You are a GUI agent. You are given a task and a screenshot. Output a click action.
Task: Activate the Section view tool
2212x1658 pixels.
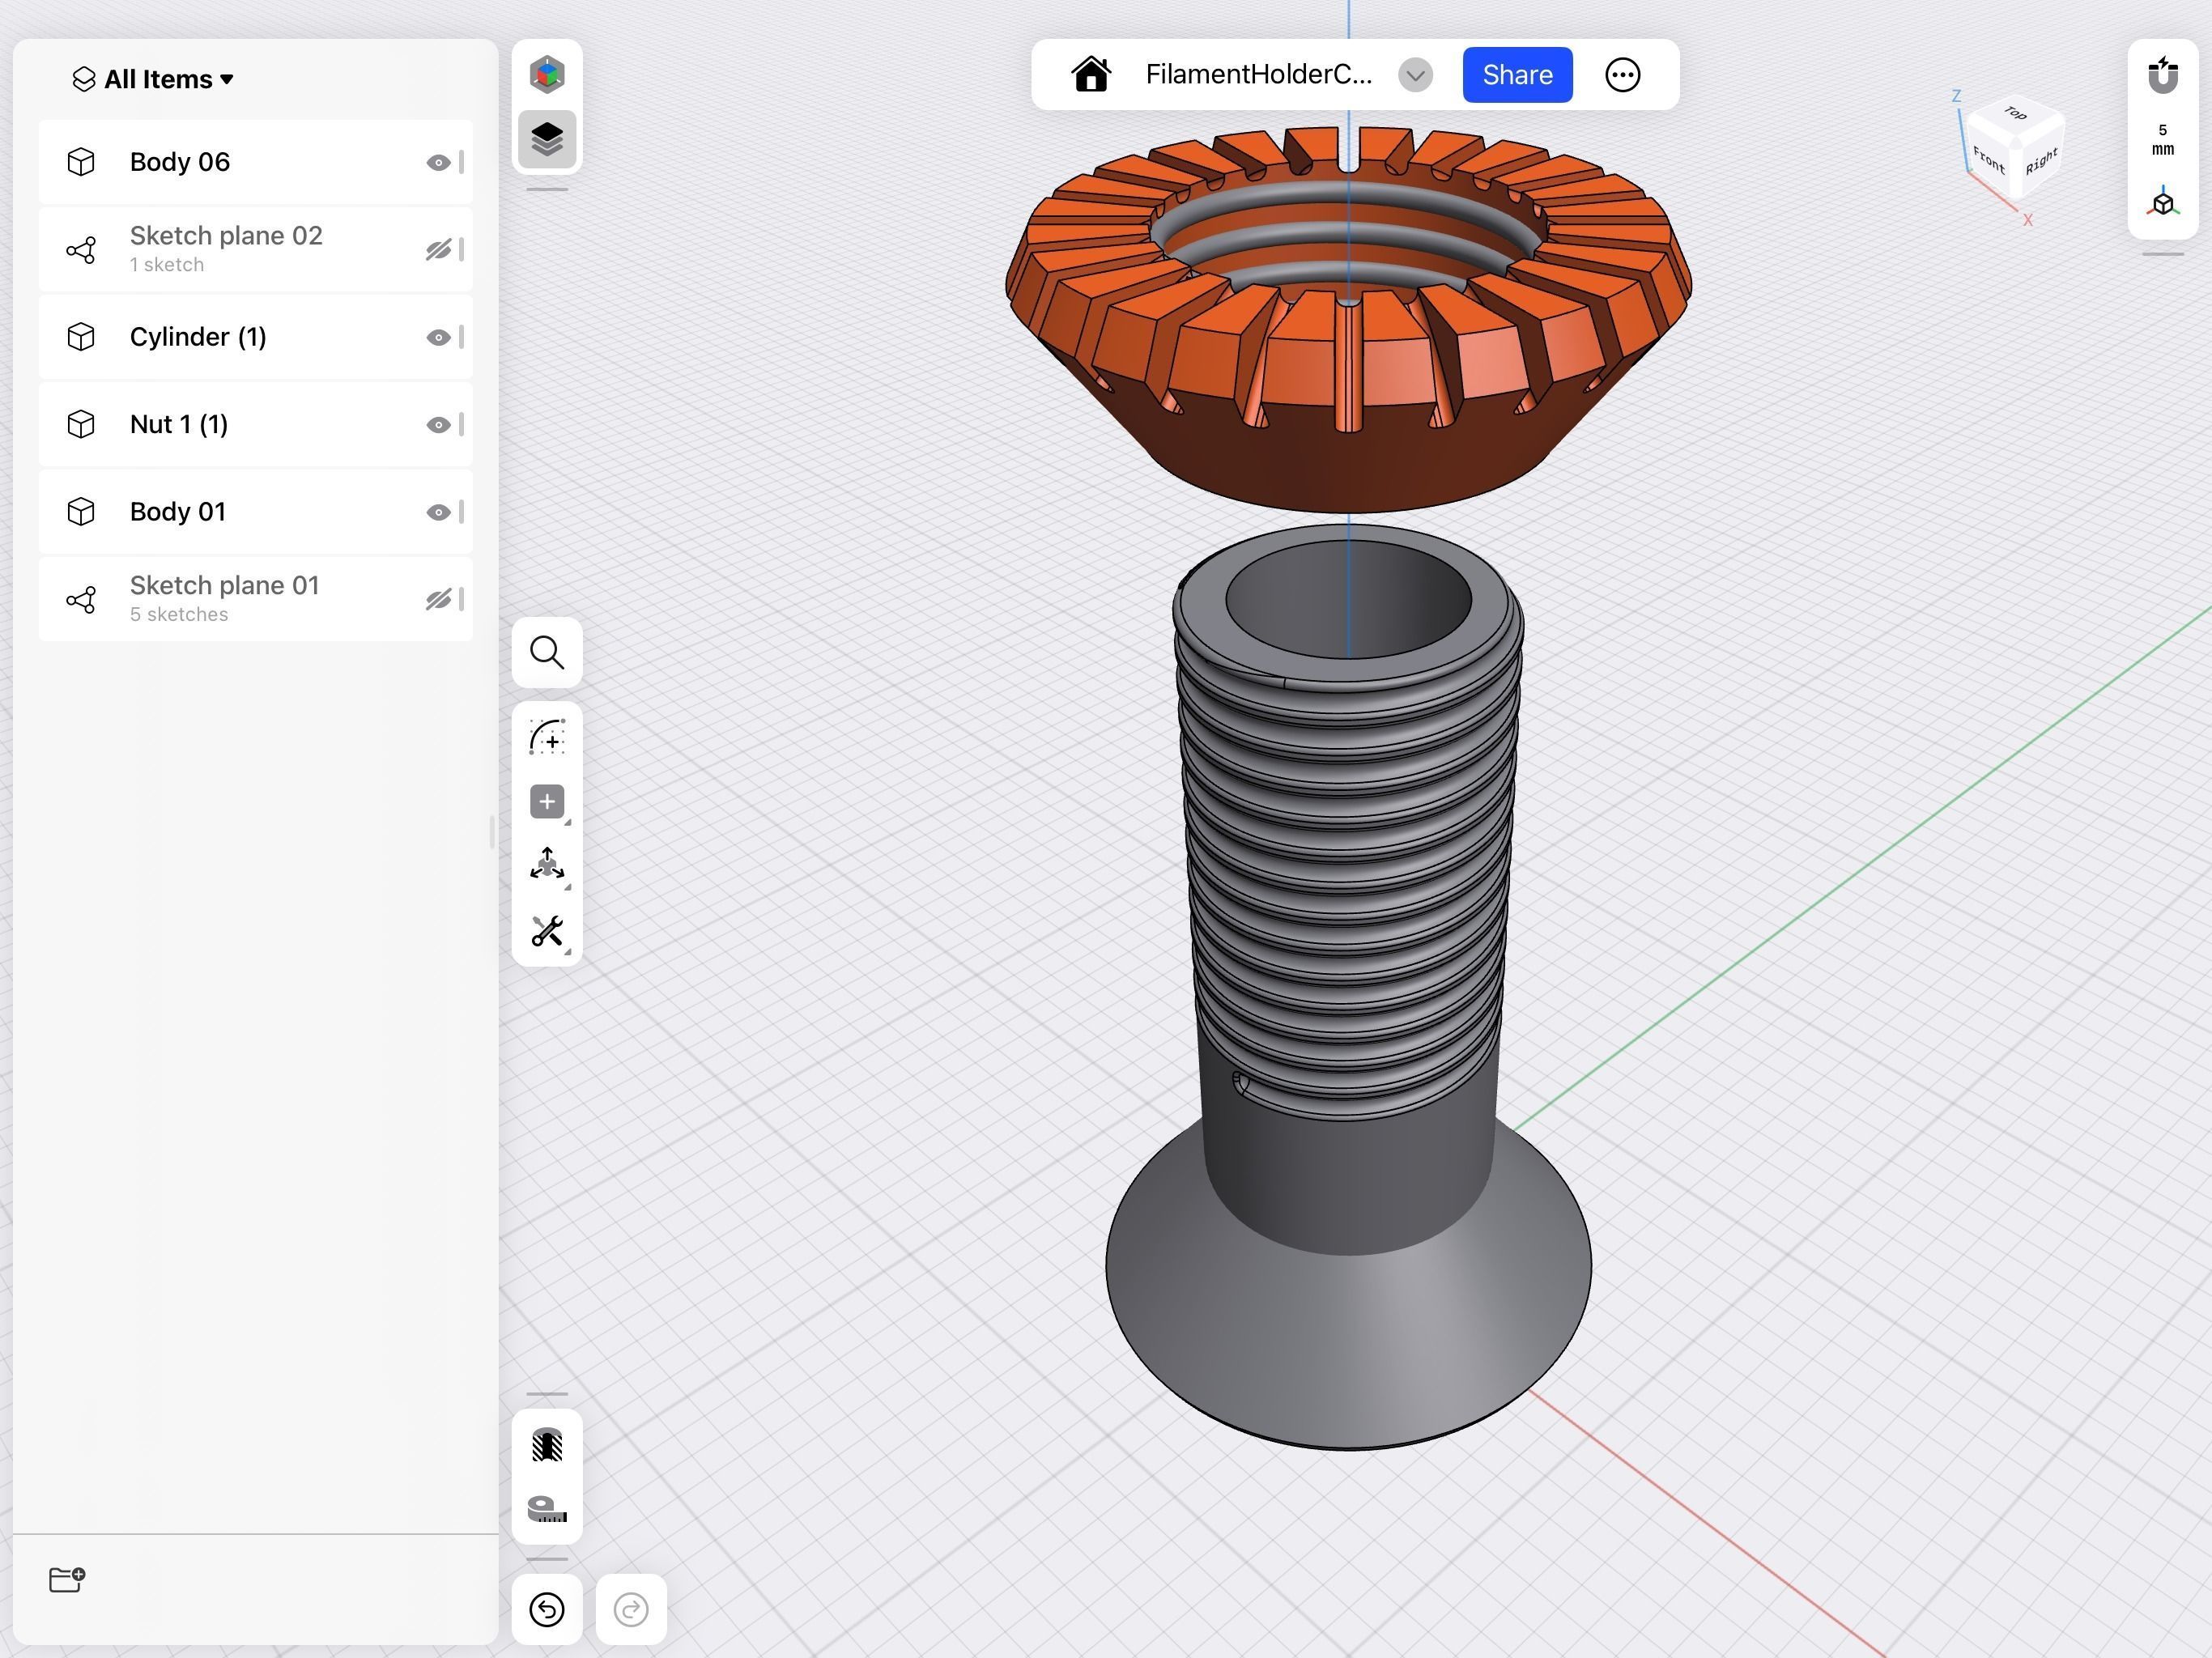(547, 1445)
